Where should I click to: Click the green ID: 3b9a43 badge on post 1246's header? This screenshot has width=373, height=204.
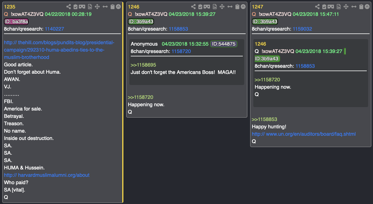coord(141,22)
